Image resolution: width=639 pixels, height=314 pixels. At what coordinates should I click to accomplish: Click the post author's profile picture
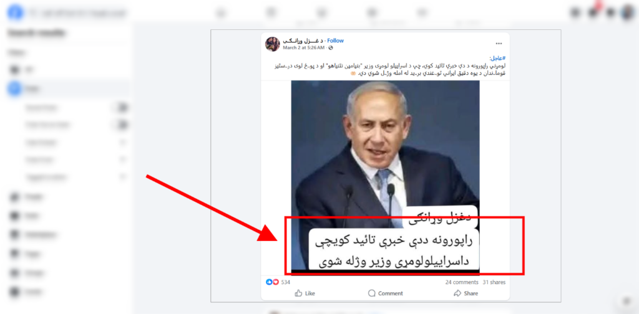click(272, 44)
